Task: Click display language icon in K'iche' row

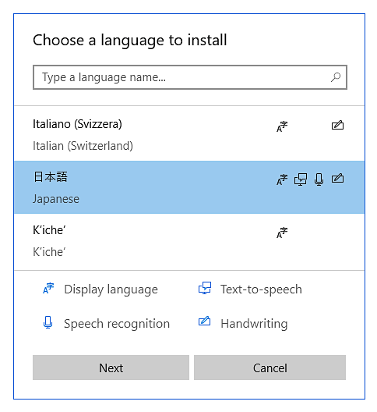Action: [282, 233]
